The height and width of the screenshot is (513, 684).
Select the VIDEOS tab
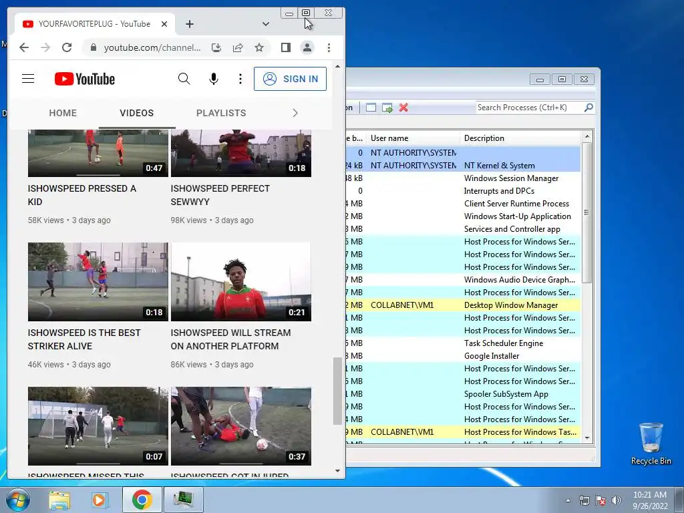136,113
